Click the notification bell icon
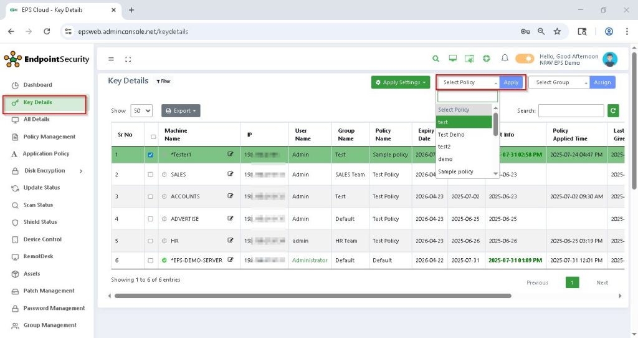The width and height of the screenshot is (638, 338). point(505,59)
